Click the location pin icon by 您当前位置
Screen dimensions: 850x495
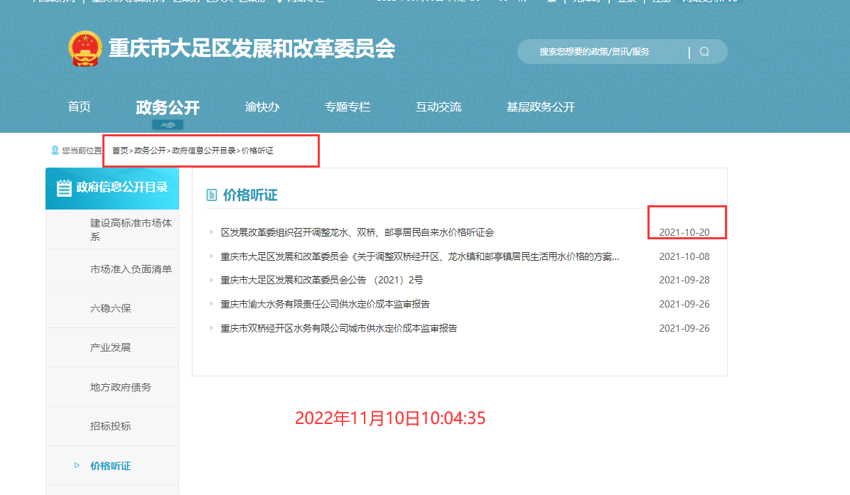pos(55,150)
